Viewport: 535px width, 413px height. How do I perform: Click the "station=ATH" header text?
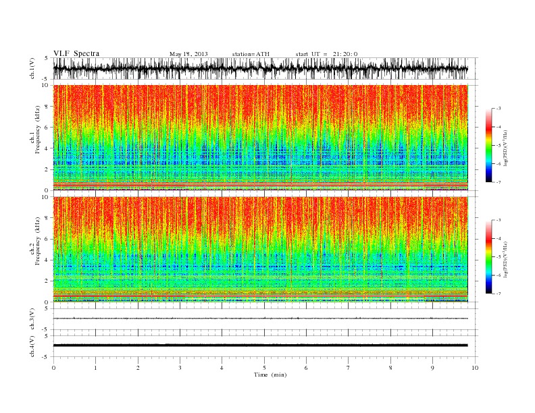251,54
